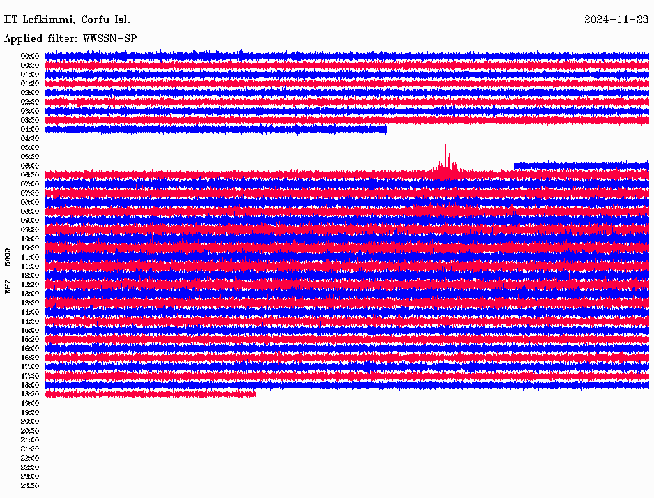
Task: Click the Applied filter: WWSSN-SP label
Action: point(70,39)
